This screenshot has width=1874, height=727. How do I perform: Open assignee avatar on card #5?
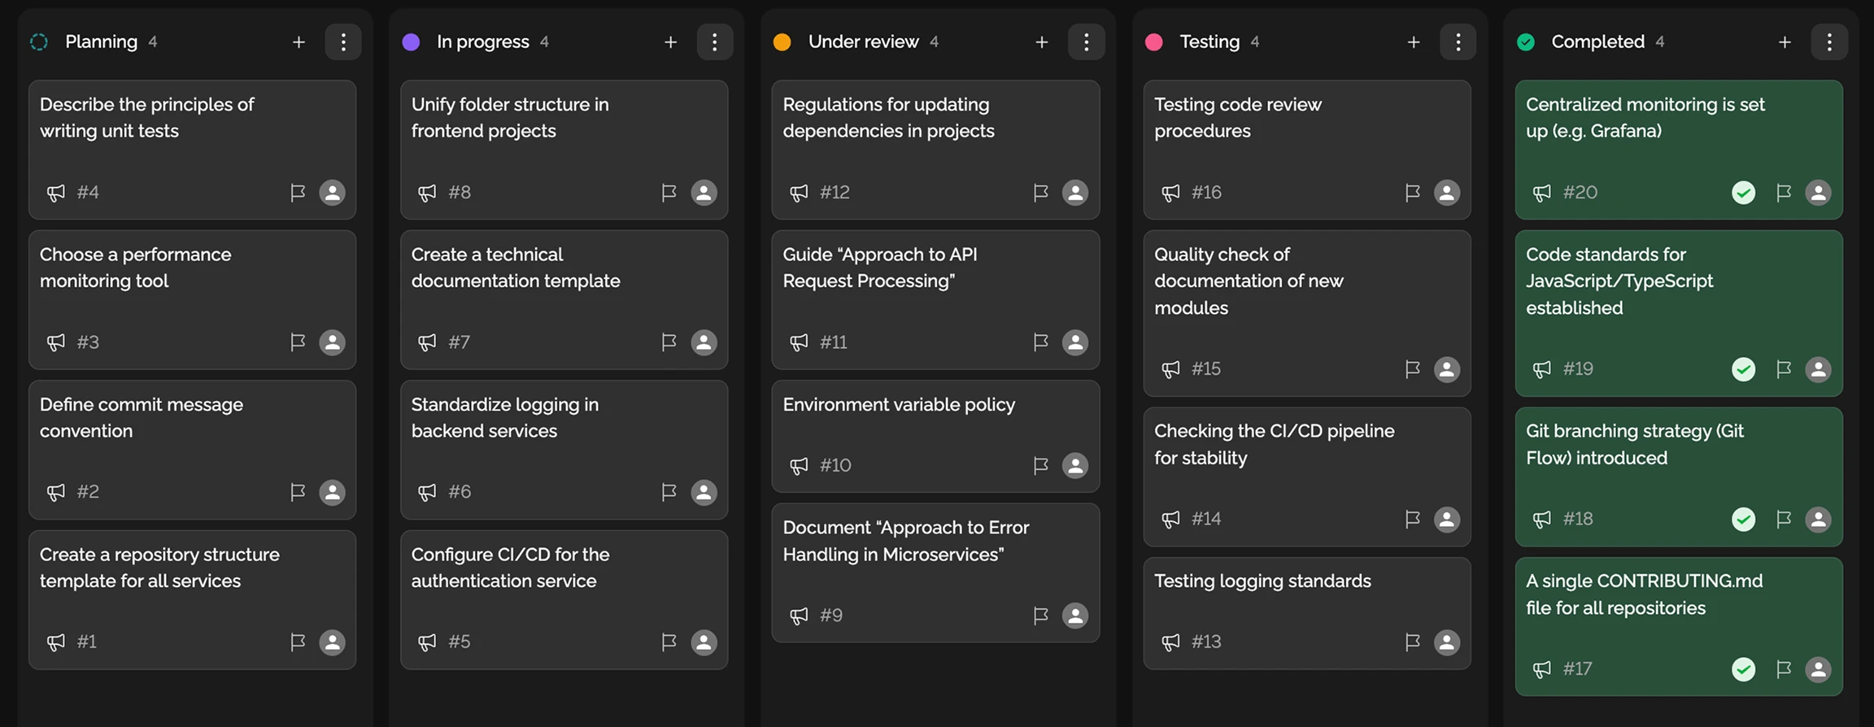[x=704, y=642]
